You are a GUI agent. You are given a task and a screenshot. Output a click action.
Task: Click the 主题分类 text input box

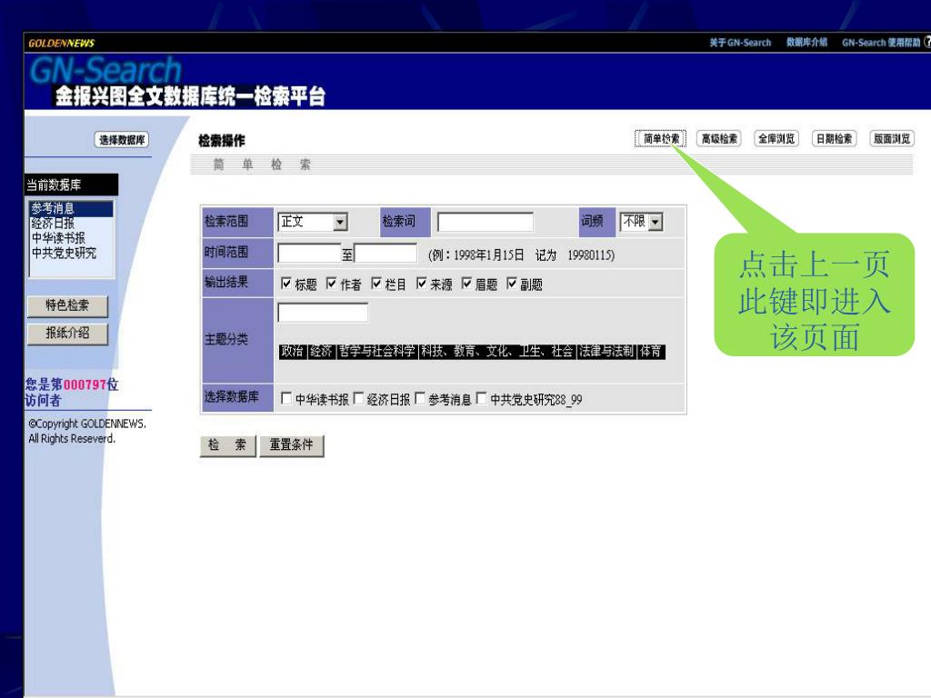[323, 313]
